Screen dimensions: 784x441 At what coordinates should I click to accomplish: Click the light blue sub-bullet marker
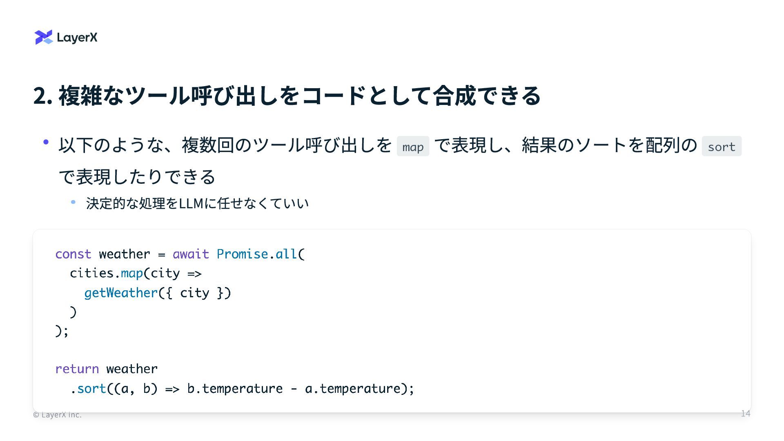click(73, 202)
